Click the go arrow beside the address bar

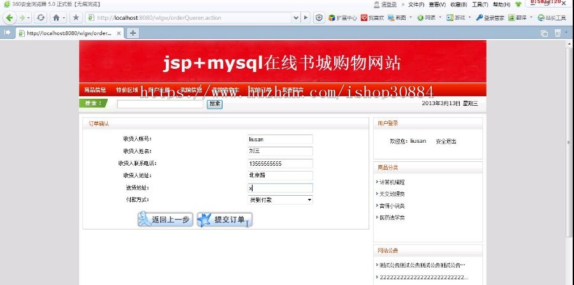coord(306,18)
